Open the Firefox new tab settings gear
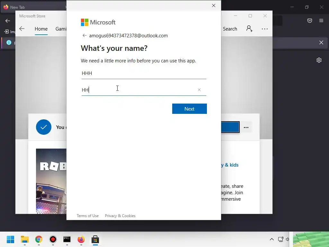The image size is (329, 247). tap(319, 60)
